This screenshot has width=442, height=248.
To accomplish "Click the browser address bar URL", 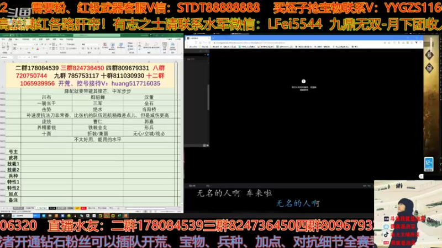I will point(250,43).
